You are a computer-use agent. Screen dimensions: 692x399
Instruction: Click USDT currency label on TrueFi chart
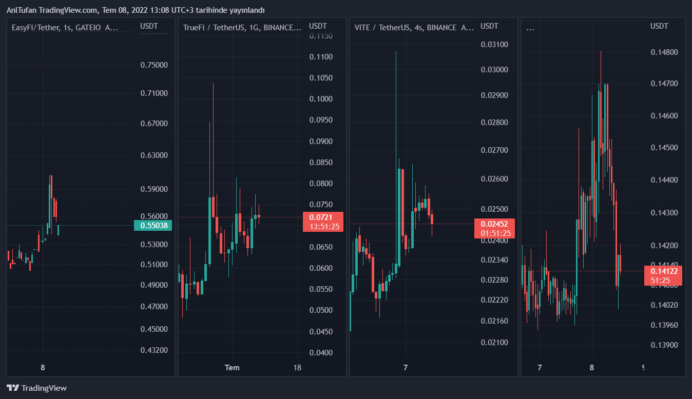(318, 26)
